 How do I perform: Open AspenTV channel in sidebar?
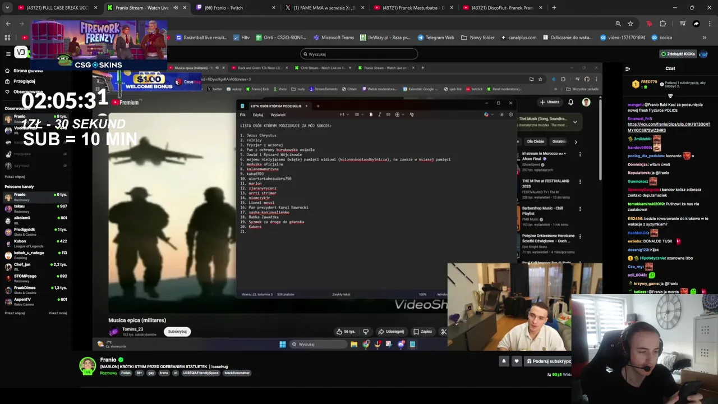point(35,301)
